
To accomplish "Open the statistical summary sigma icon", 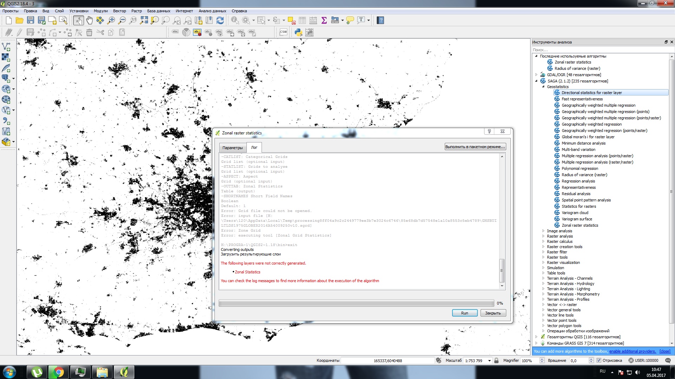I will pyautogui.click(x=324, y=20).
